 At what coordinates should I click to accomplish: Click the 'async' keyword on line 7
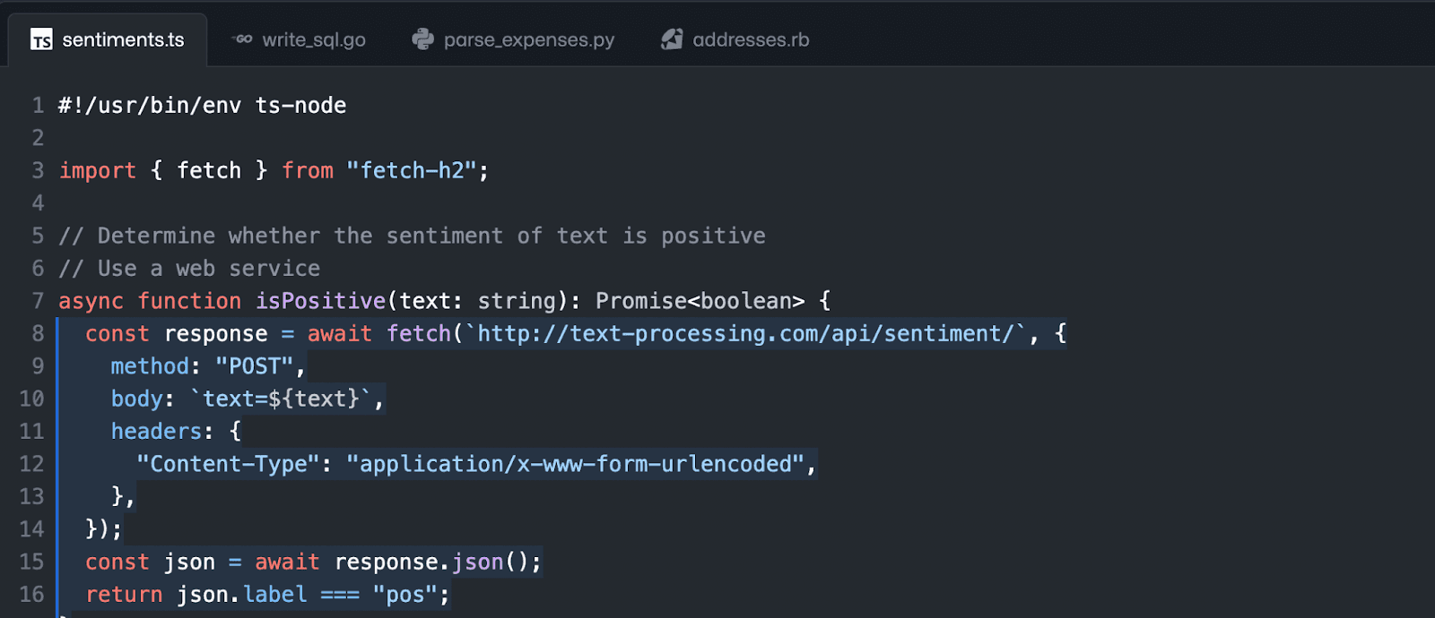tap(91, 301)
